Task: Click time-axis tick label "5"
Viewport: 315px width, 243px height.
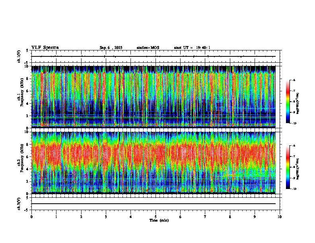Action: (156, 217)
